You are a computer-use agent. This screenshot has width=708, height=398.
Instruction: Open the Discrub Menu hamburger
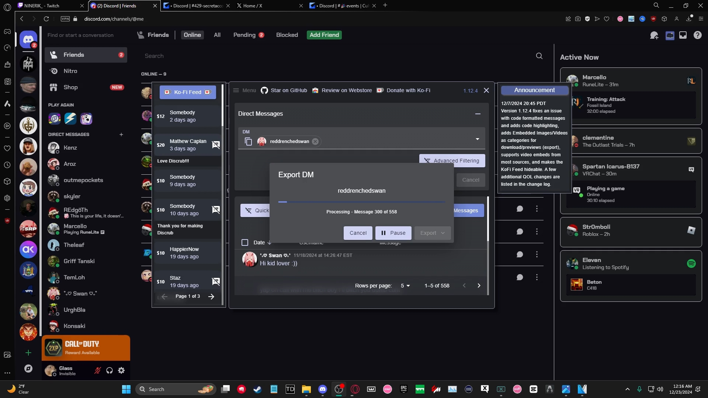(x=236, y=91)
